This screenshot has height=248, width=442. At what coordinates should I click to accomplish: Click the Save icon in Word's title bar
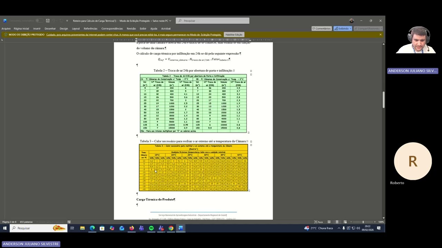(x=48, y=21)
